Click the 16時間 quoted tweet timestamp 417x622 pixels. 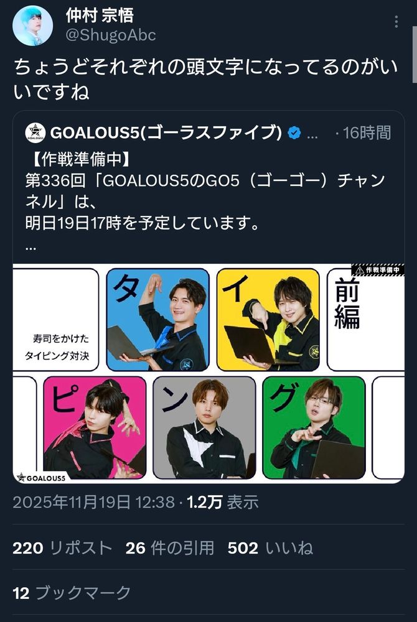pyautogui.click(x=367, y=133)
